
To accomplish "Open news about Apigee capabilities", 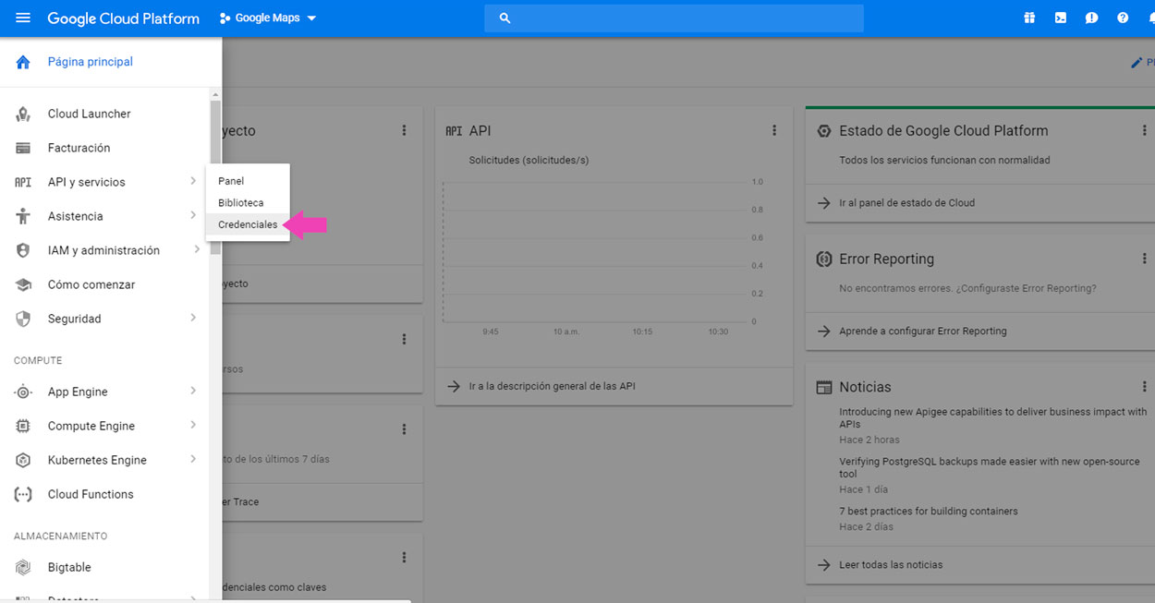I will (x=993, y=418).
